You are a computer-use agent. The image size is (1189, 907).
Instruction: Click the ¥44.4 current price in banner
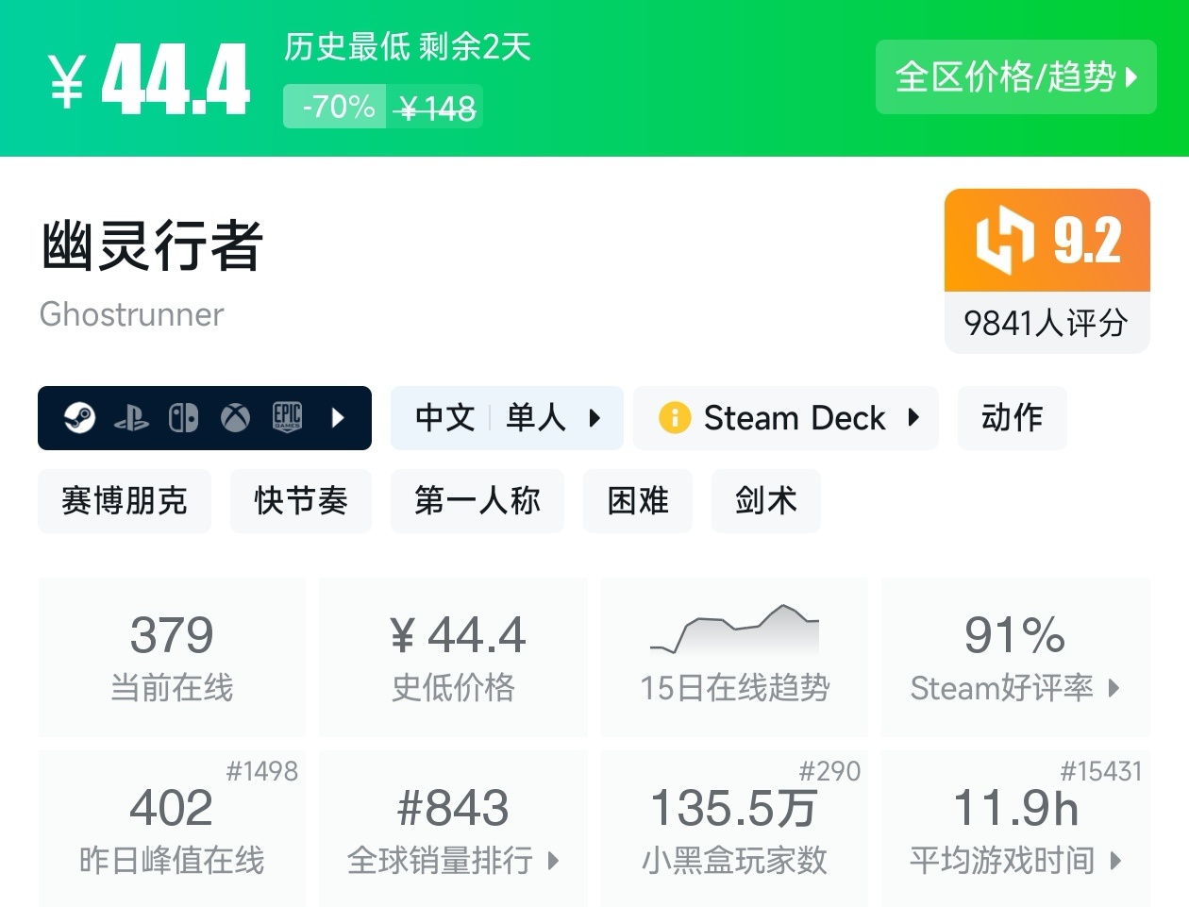[149, 79]
